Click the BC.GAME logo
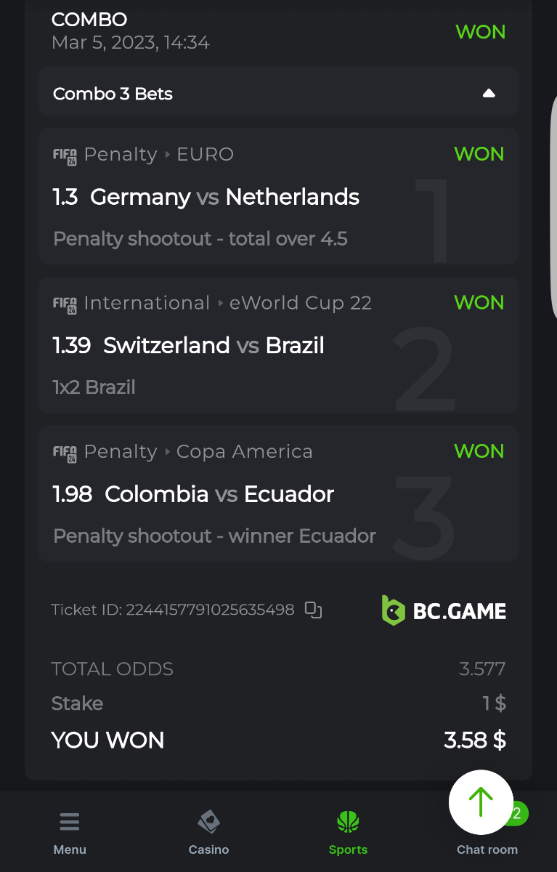 [x=444, y=610]
